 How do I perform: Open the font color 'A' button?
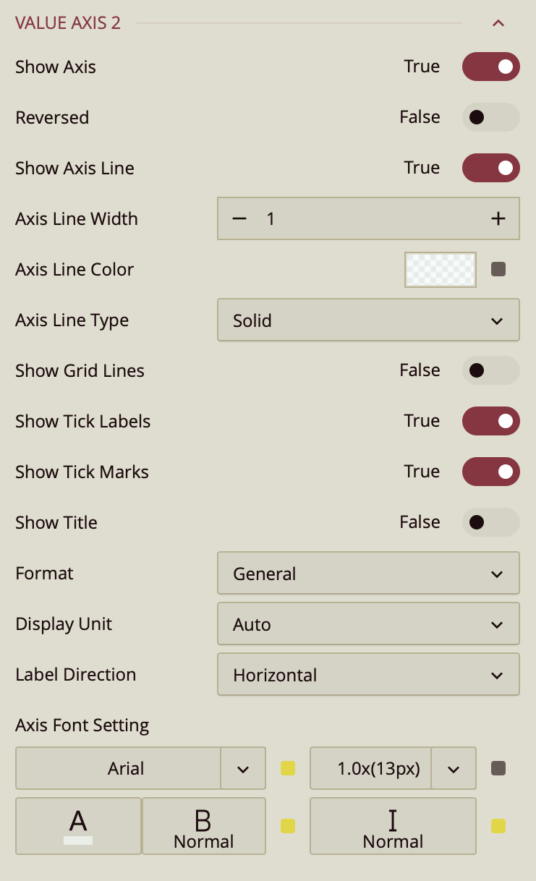[78, 826]
